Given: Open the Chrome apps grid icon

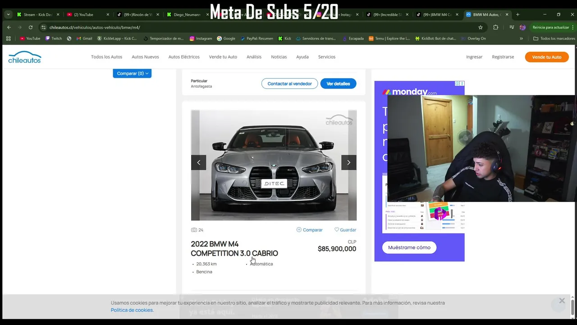Looking at the screenshot, I should tap(8, 38).
